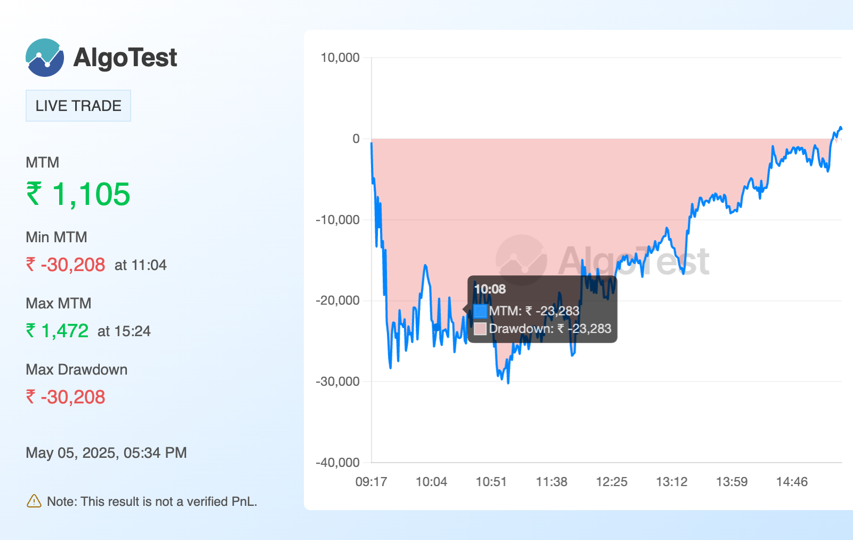853x540 pixels.
Task: Click the Max MTM value 1,472
Action: (65, 331)
